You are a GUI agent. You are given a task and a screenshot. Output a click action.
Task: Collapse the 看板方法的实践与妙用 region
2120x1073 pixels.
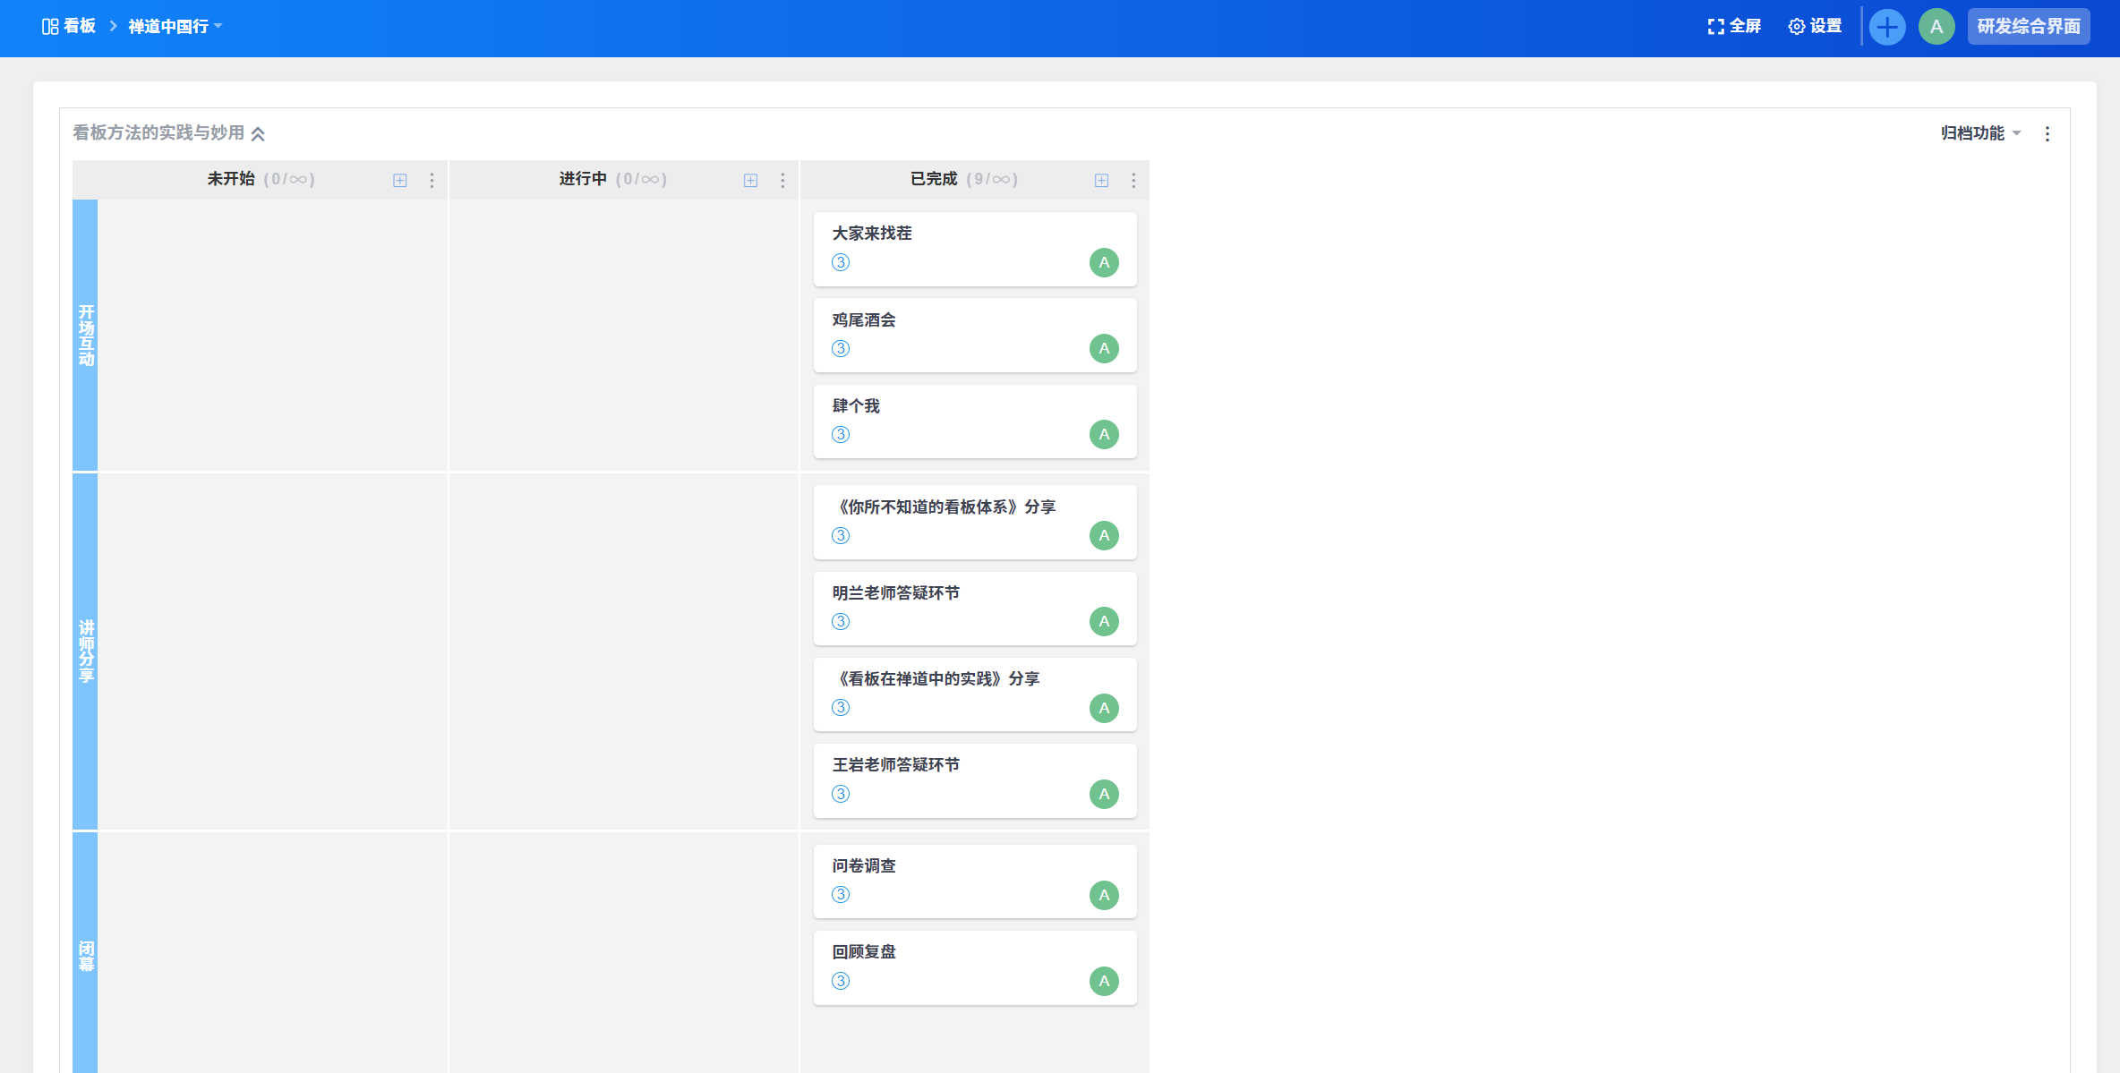pos(258,134)
